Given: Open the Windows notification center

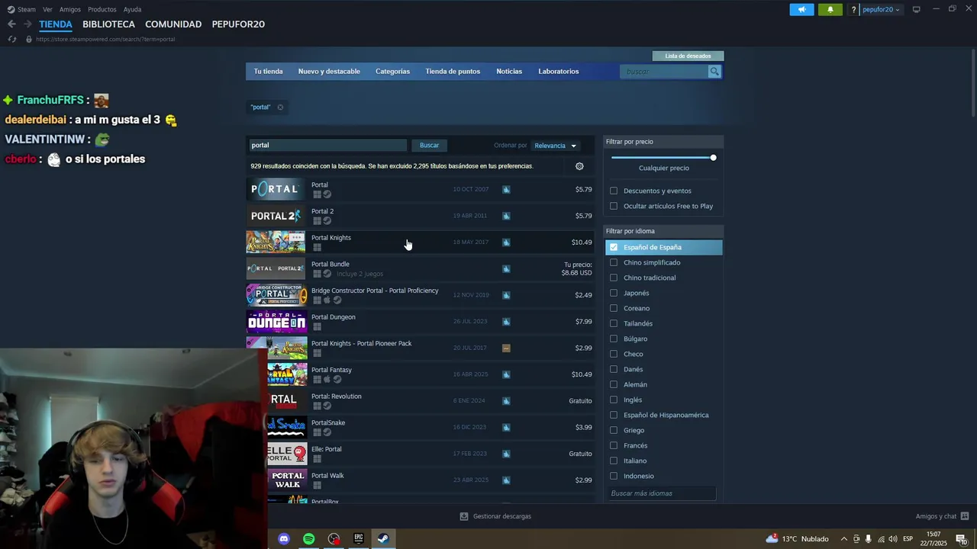Looking at the screenshot, I should tap(961, 539).
